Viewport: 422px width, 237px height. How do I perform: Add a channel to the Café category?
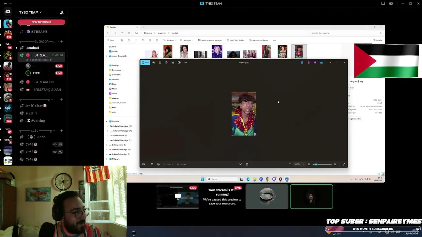click(61, 131)
